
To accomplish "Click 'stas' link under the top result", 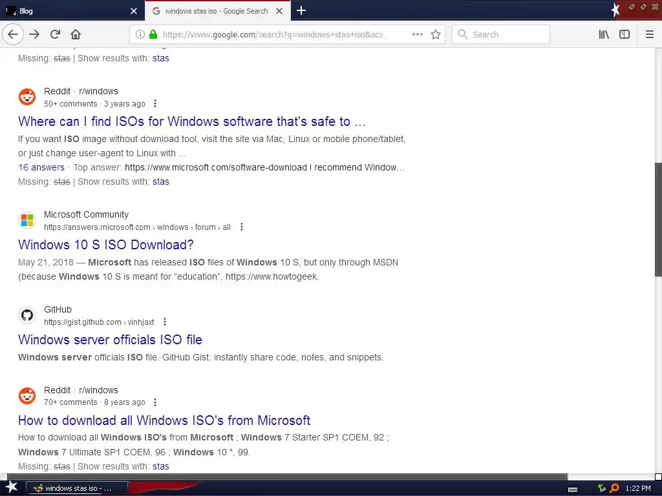I will coord(161,58).
